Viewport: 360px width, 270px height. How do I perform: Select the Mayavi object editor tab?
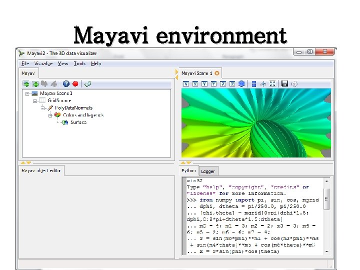(41, 170)
